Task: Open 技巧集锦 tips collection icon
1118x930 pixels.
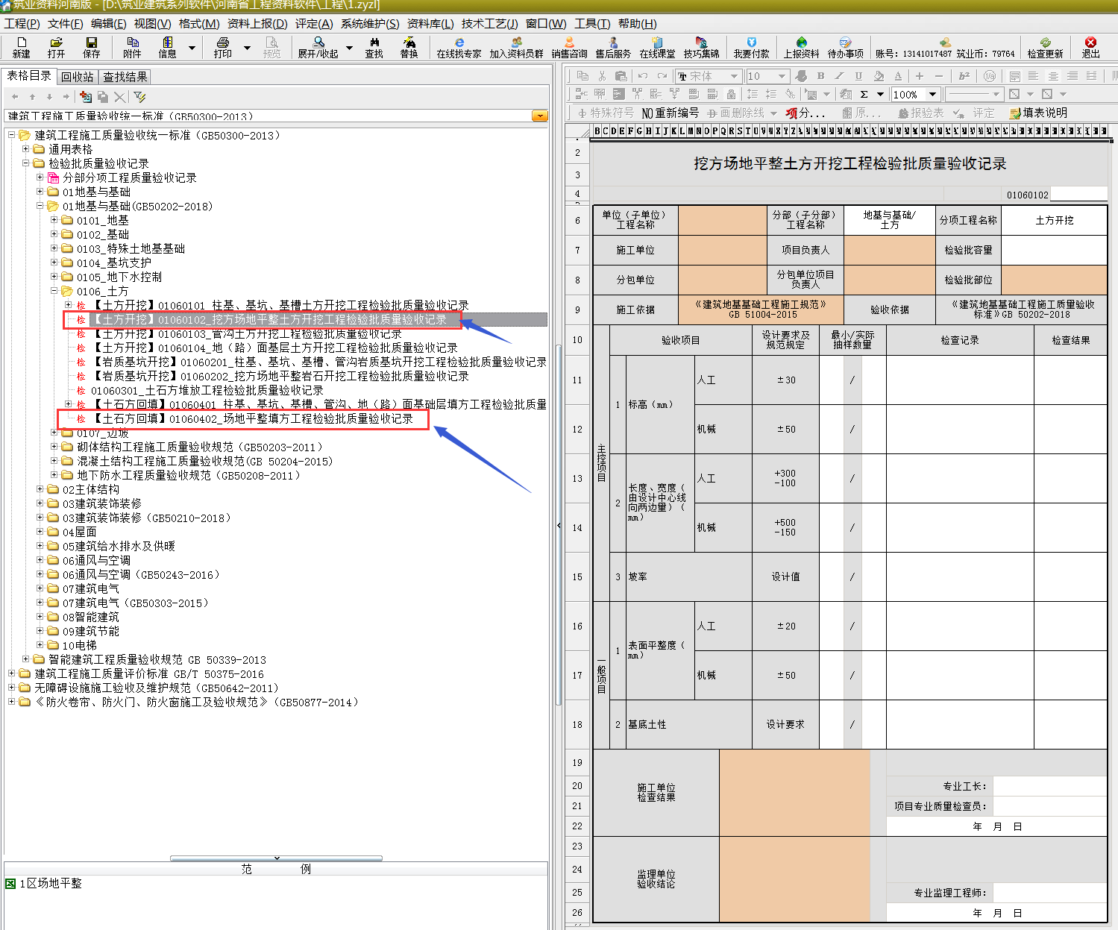Action: click(701, 48)
